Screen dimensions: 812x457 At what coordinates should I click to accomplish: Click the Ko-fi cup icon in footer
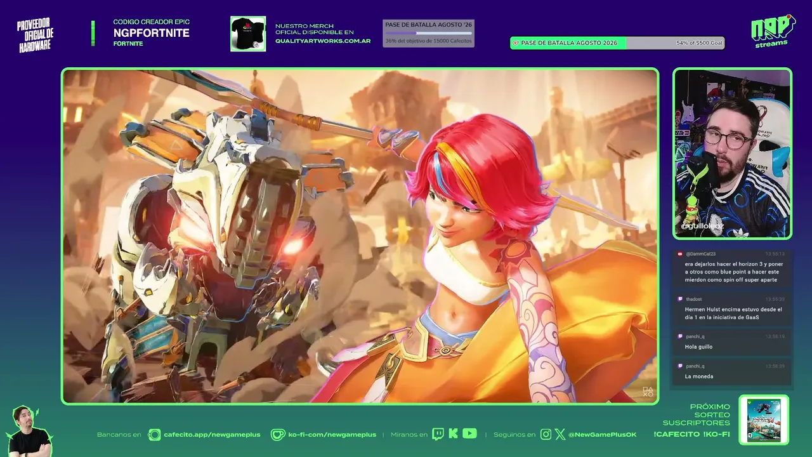click(x=278, y=435)
